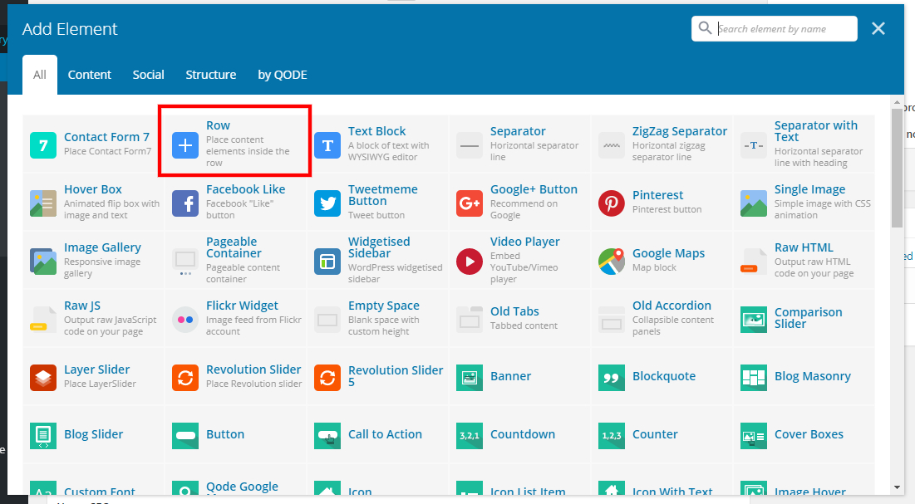Click the Contact Form 7 icon
Image resolution: width=915 pixels, height=504 pixels.
click(43, 145)
